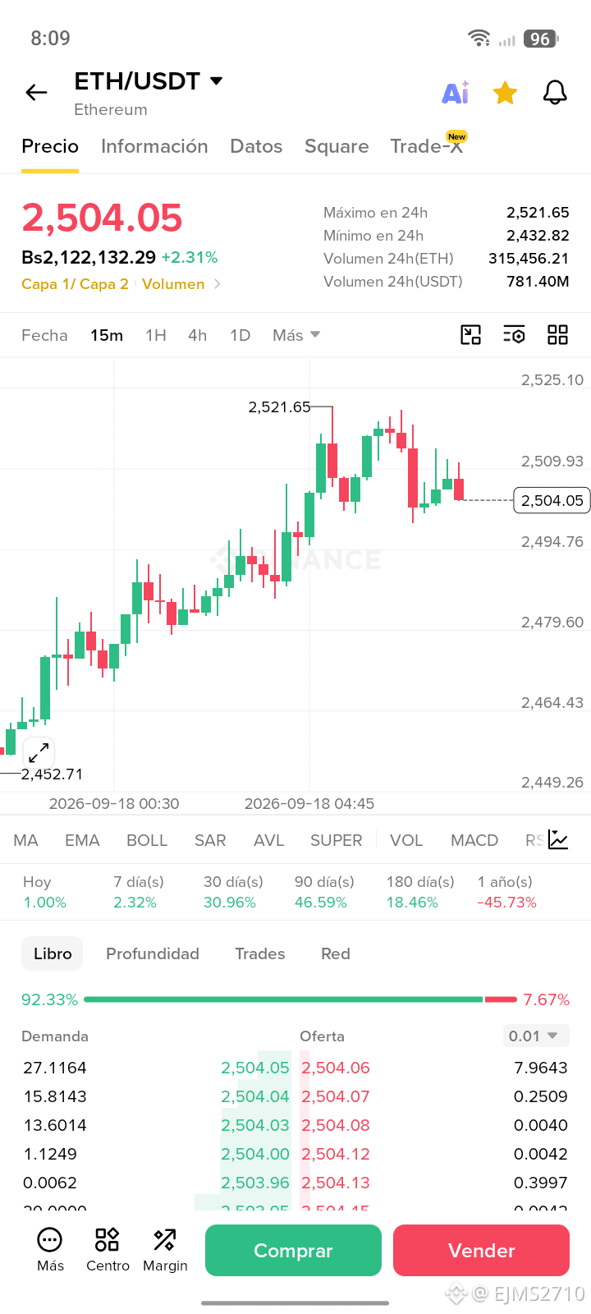This screenshot has height=1314, width=591.
Task: Toggle the MACD indicator
Action: tap(474, 840)
